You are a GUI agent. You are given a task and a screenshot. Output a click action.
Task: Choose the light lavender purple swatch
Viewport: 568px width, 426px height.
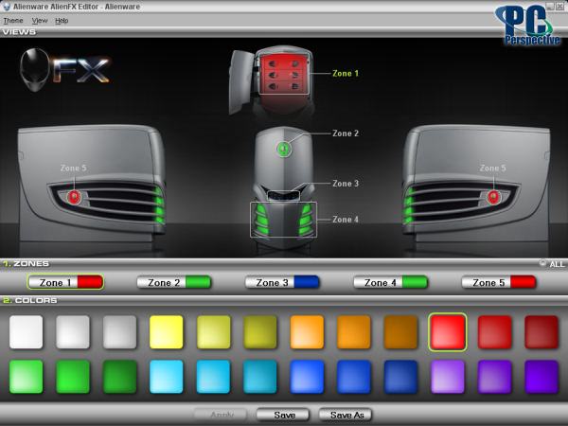coord(448,377)
